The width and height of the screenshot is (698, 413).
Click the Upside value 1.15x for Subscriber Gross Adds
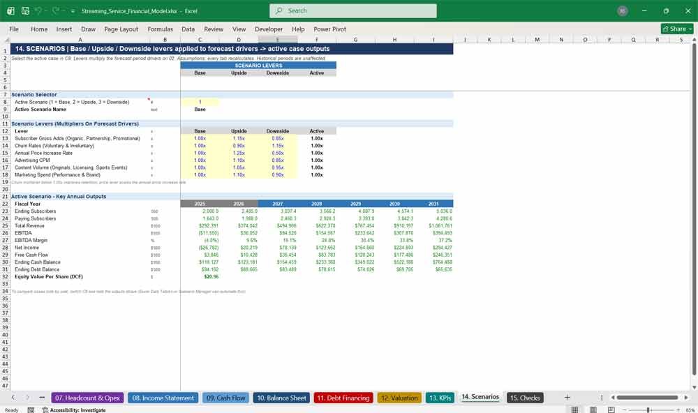click(239, 138)
